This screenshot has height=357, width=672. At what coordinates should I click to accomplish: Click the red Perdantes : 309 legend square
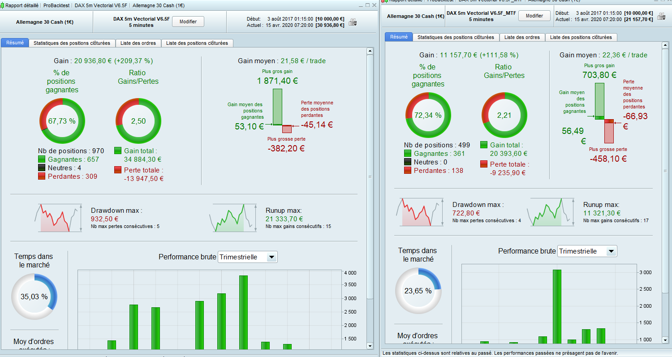42,176
